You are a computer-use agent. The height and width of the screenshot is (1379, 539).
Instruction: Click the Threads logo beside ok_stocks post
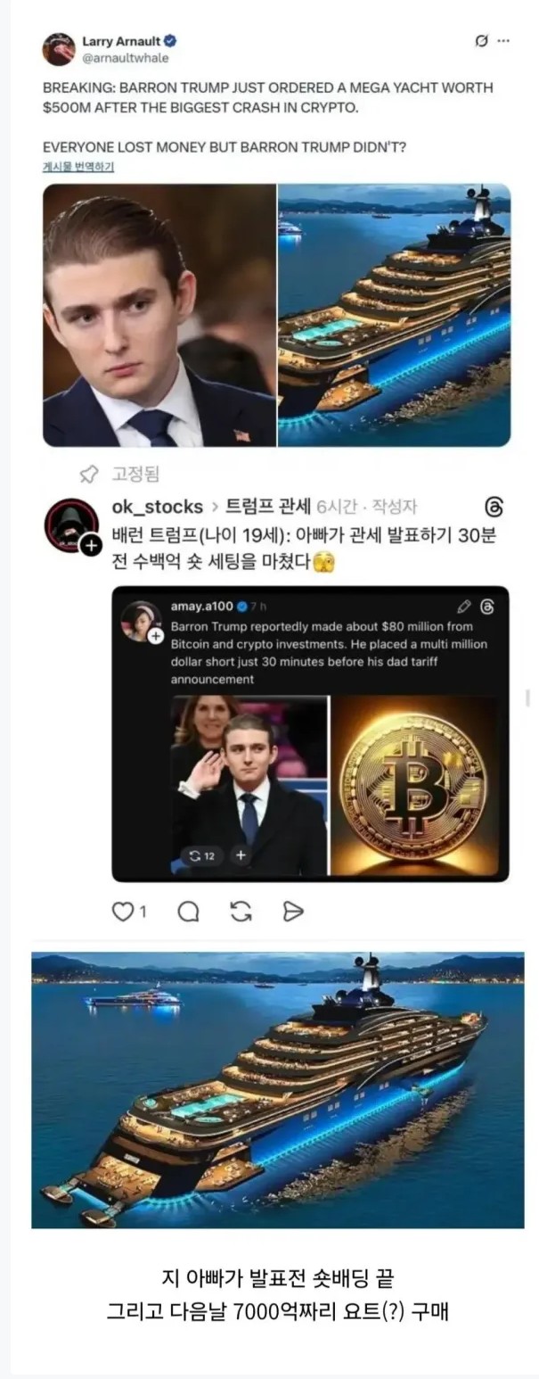coord(494,507)
